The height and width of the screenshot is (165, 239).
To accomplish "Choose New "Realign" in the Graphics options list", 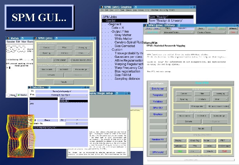I will click(x=171, y=17).
